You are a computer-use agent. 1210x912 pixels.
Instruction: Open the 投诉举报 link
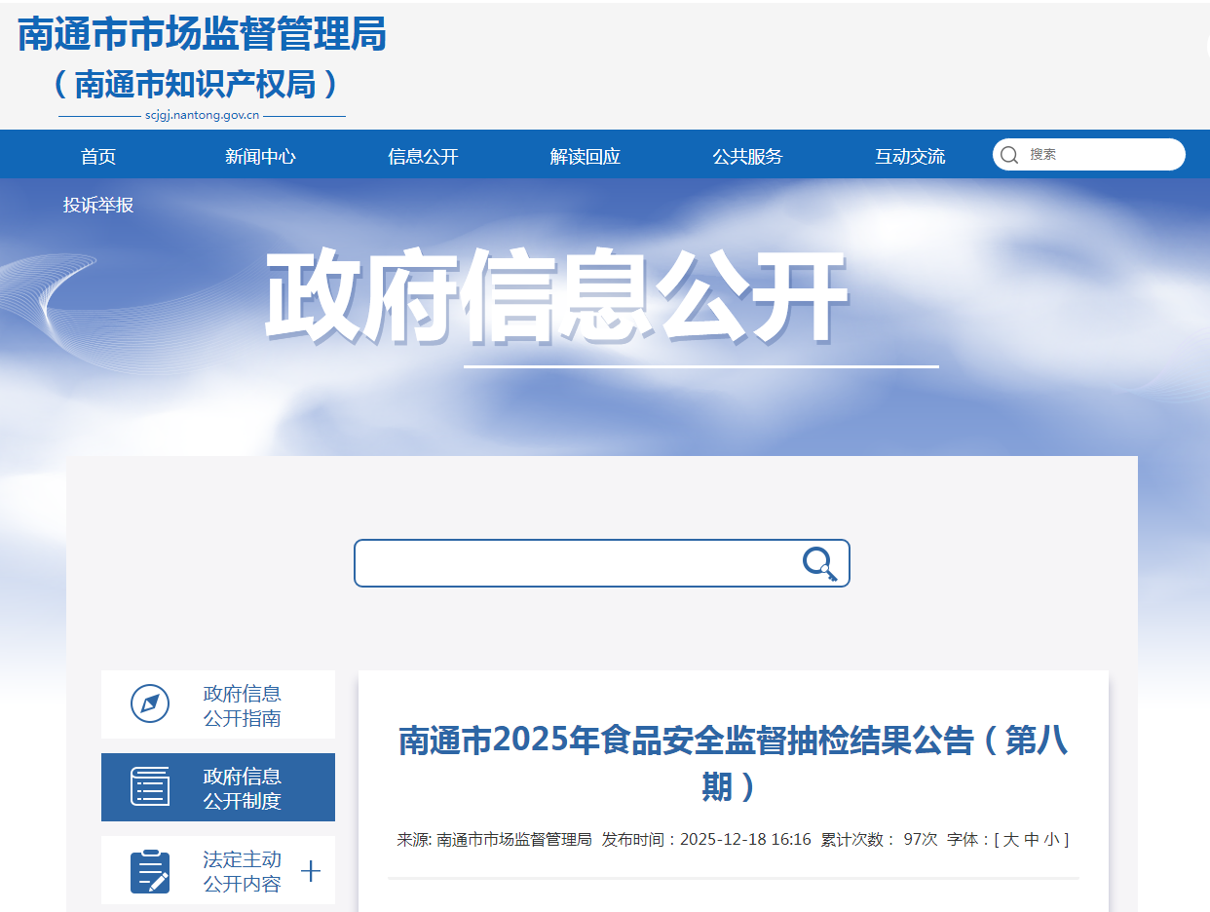(98, 205)
